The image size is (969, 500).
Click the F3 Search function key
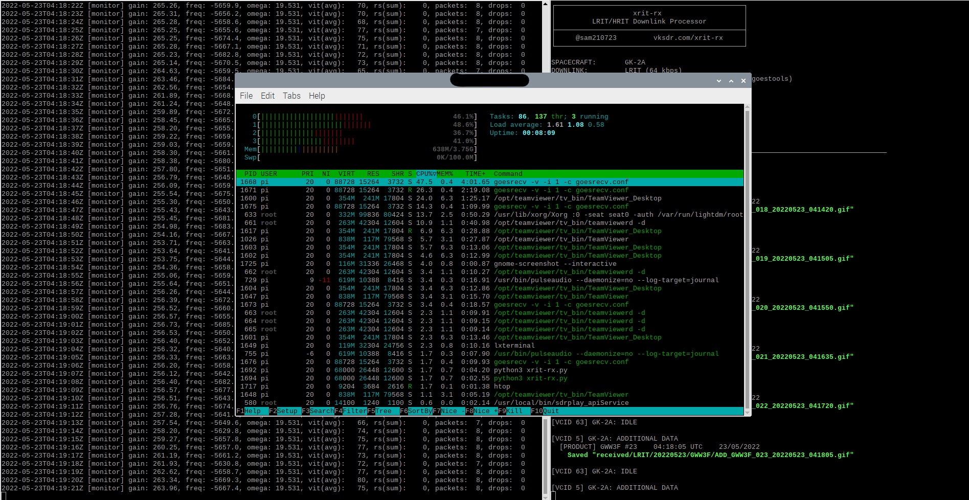coord(321,411)
